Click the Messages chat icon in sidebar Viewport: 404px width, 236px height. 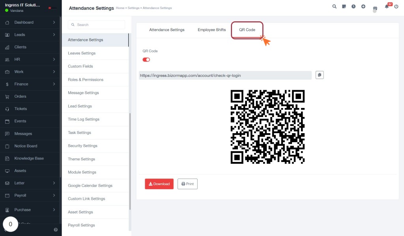tap(7, 134)
